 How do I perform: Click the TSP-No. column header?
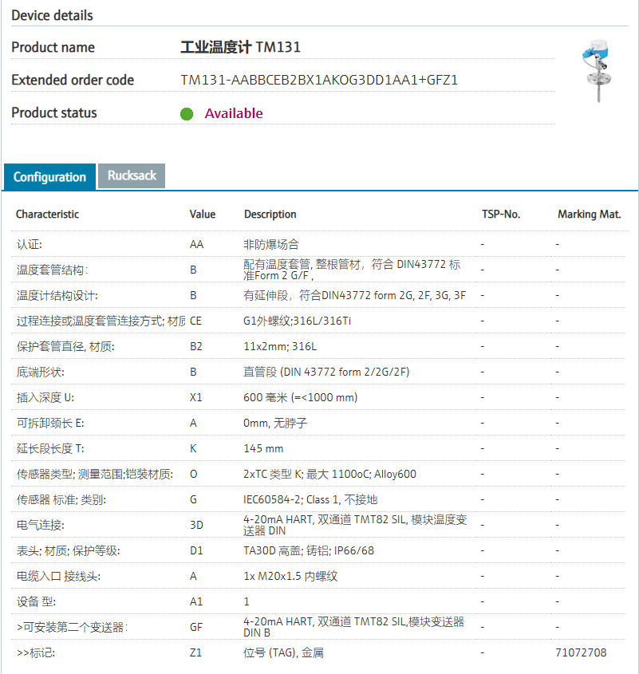(501, 215)
